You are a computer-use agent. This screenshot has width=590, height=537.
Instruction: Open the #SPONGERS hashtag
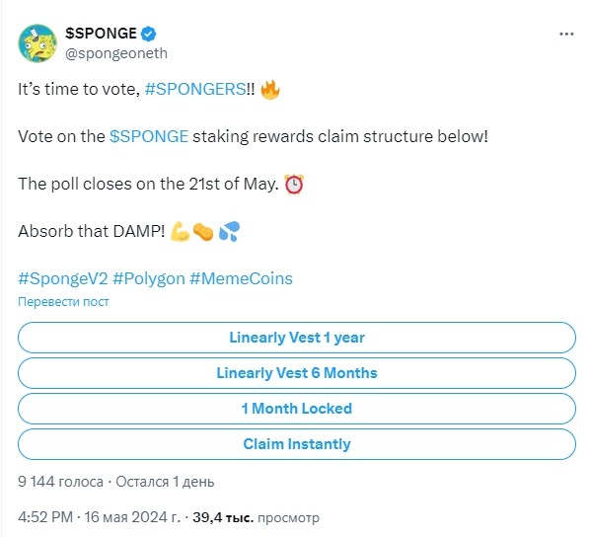195,90
